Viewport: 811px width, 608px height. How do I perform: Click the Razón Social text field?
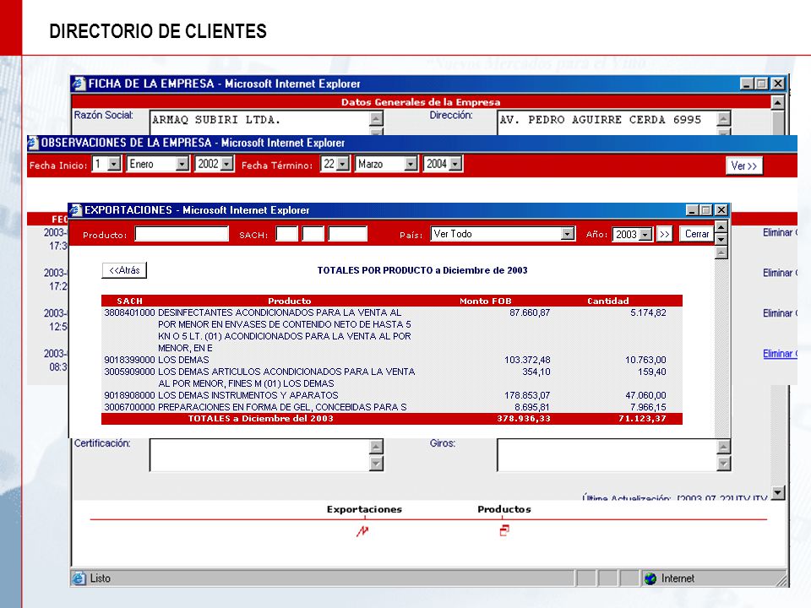(x=260, y=122)
